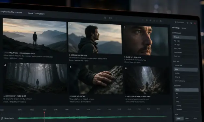
Task: Select storyboard frame 5 hand detail close up
Action: point(96,79)
